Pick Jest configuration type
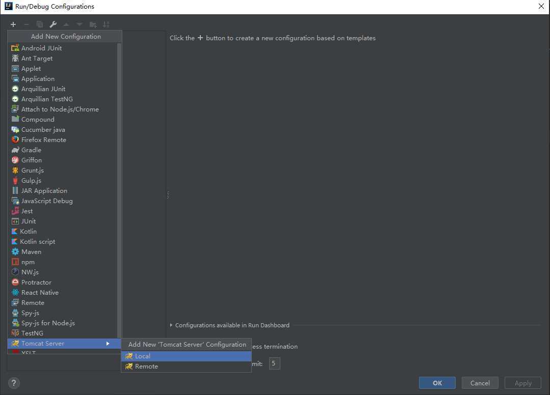This screenshot has width=550, height=395. tap(62, 211)
